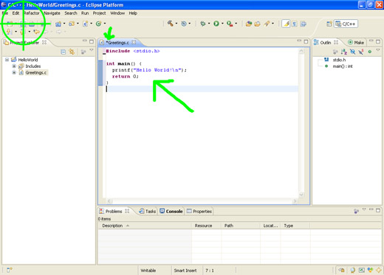Expand the Includes tree node
Screen dimensions: 384x275
pyautogui.click(x=14, y=66)
